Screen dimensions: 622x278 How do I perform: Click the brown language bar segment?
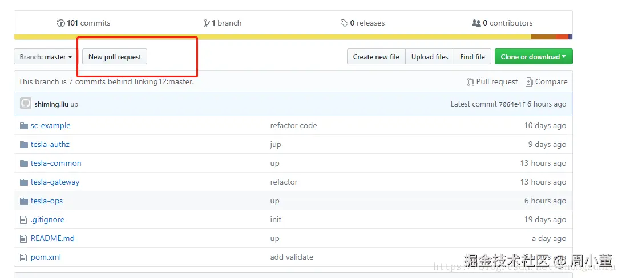coord(543,37)
